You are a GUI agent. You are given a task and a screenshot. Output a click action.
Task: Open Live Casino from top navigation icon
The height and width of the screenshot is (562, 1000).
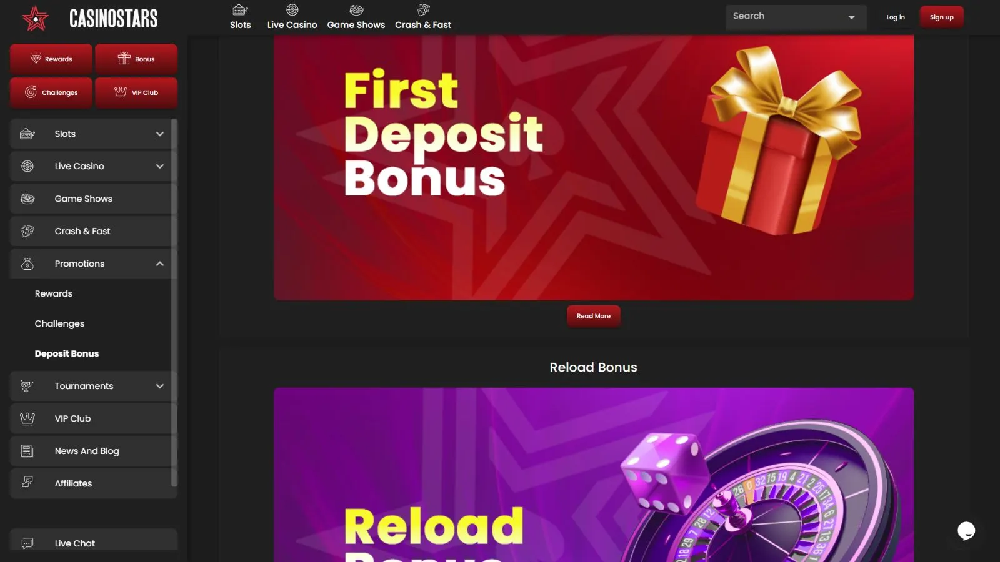[292, 10]
